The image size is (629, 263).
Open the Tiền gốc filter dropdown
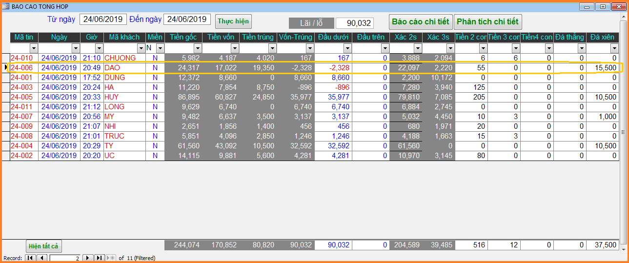click(x=198, y=48)
